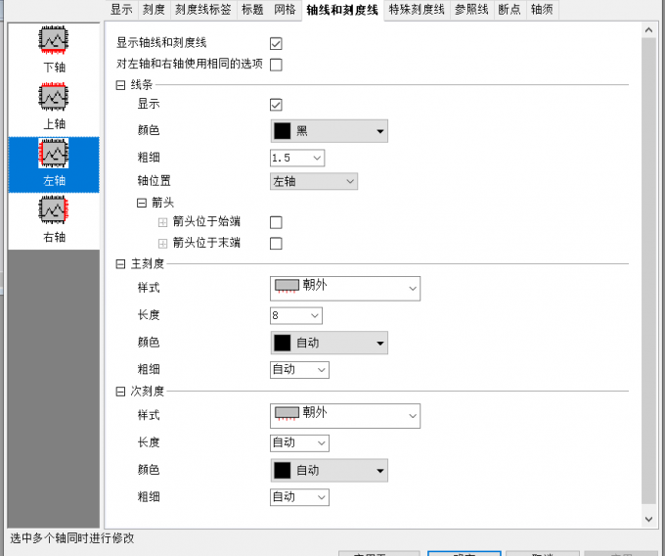Toggle the 线条 显示 checkbox

pos(276,105)
